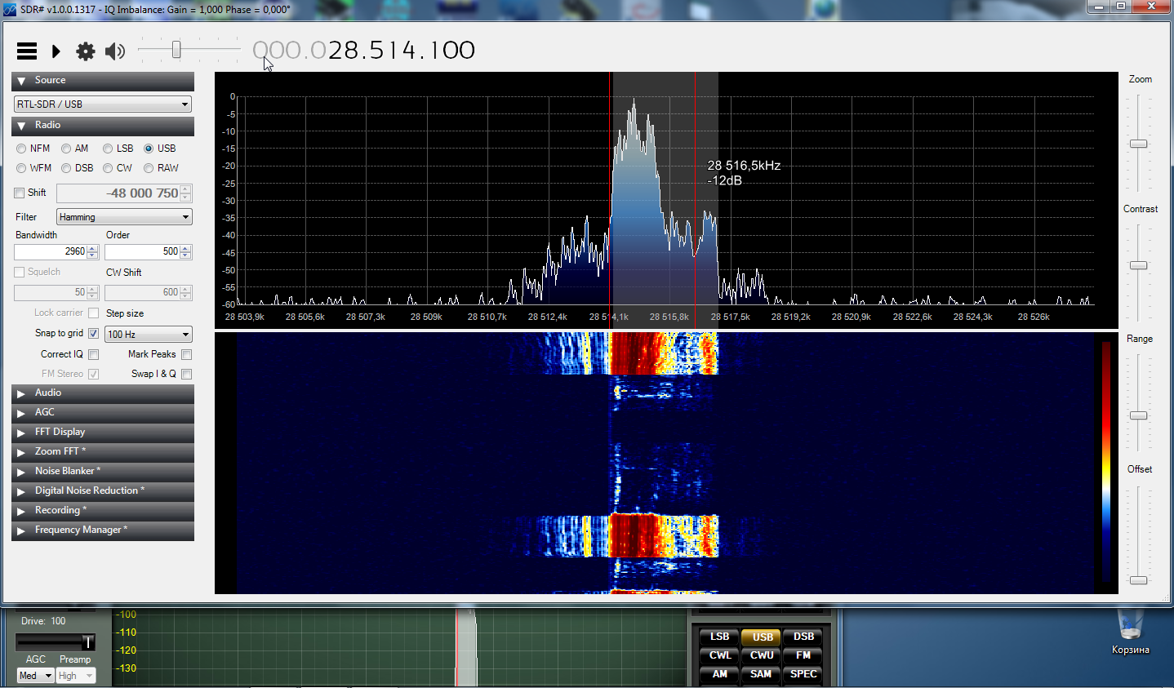Enable the Shift checkbox
This screenshot has height=688, width=1174.
click(x=20, y=193)
